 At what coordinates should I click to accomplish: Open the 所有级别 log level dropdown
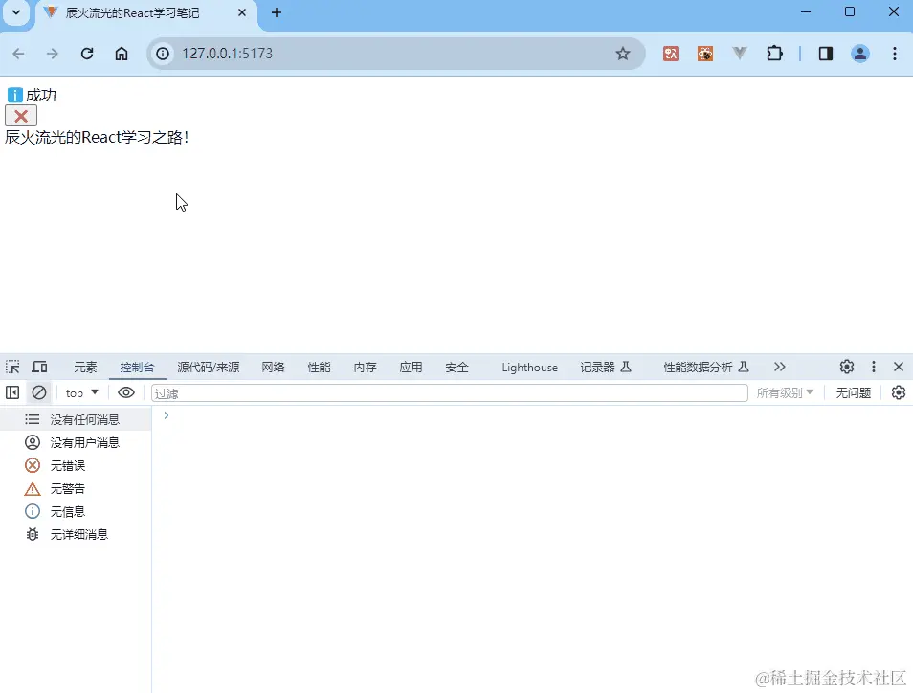pyautogui.click(x=787, y=392)
